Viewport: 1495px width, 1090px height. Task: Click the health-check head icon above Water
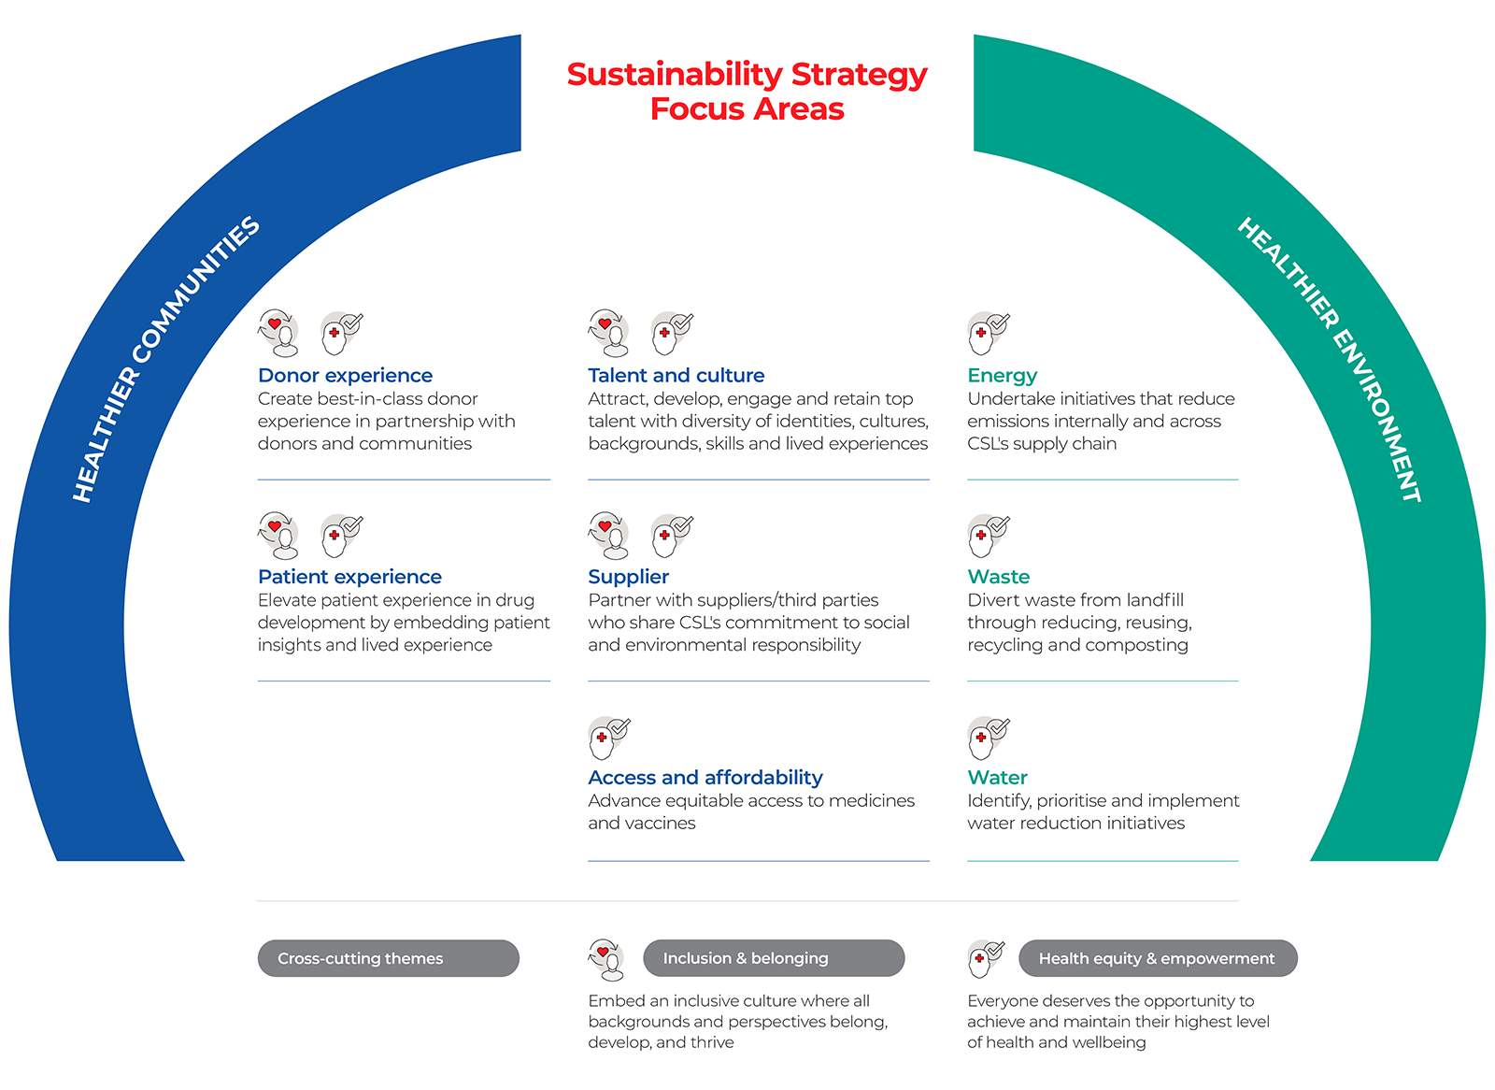tap(988, 738)
